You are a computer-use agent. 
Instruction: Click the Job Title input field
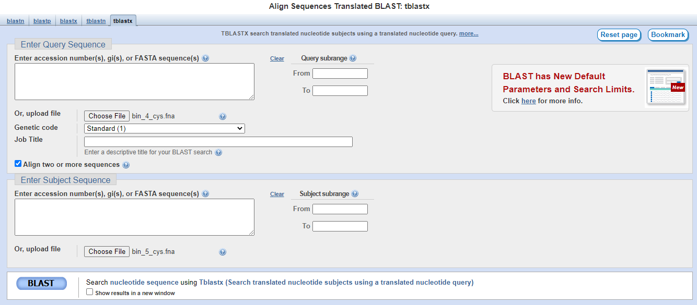[x=218, y=142]
